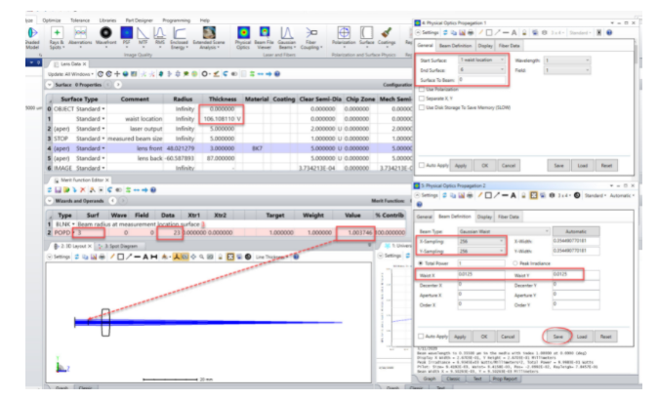658x400 pixels.
Task: Click the Waist X input field
Action: point(481,274)
